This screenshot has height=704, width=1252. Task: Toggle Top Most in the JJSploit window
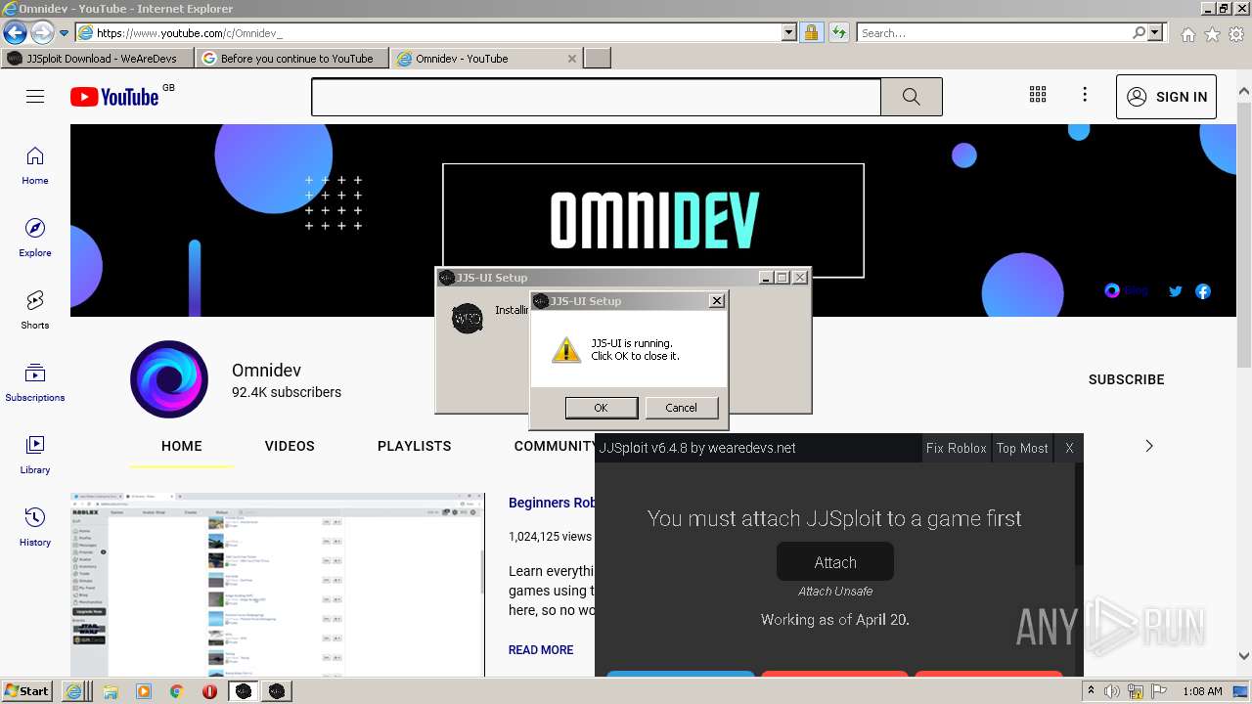1021,448
